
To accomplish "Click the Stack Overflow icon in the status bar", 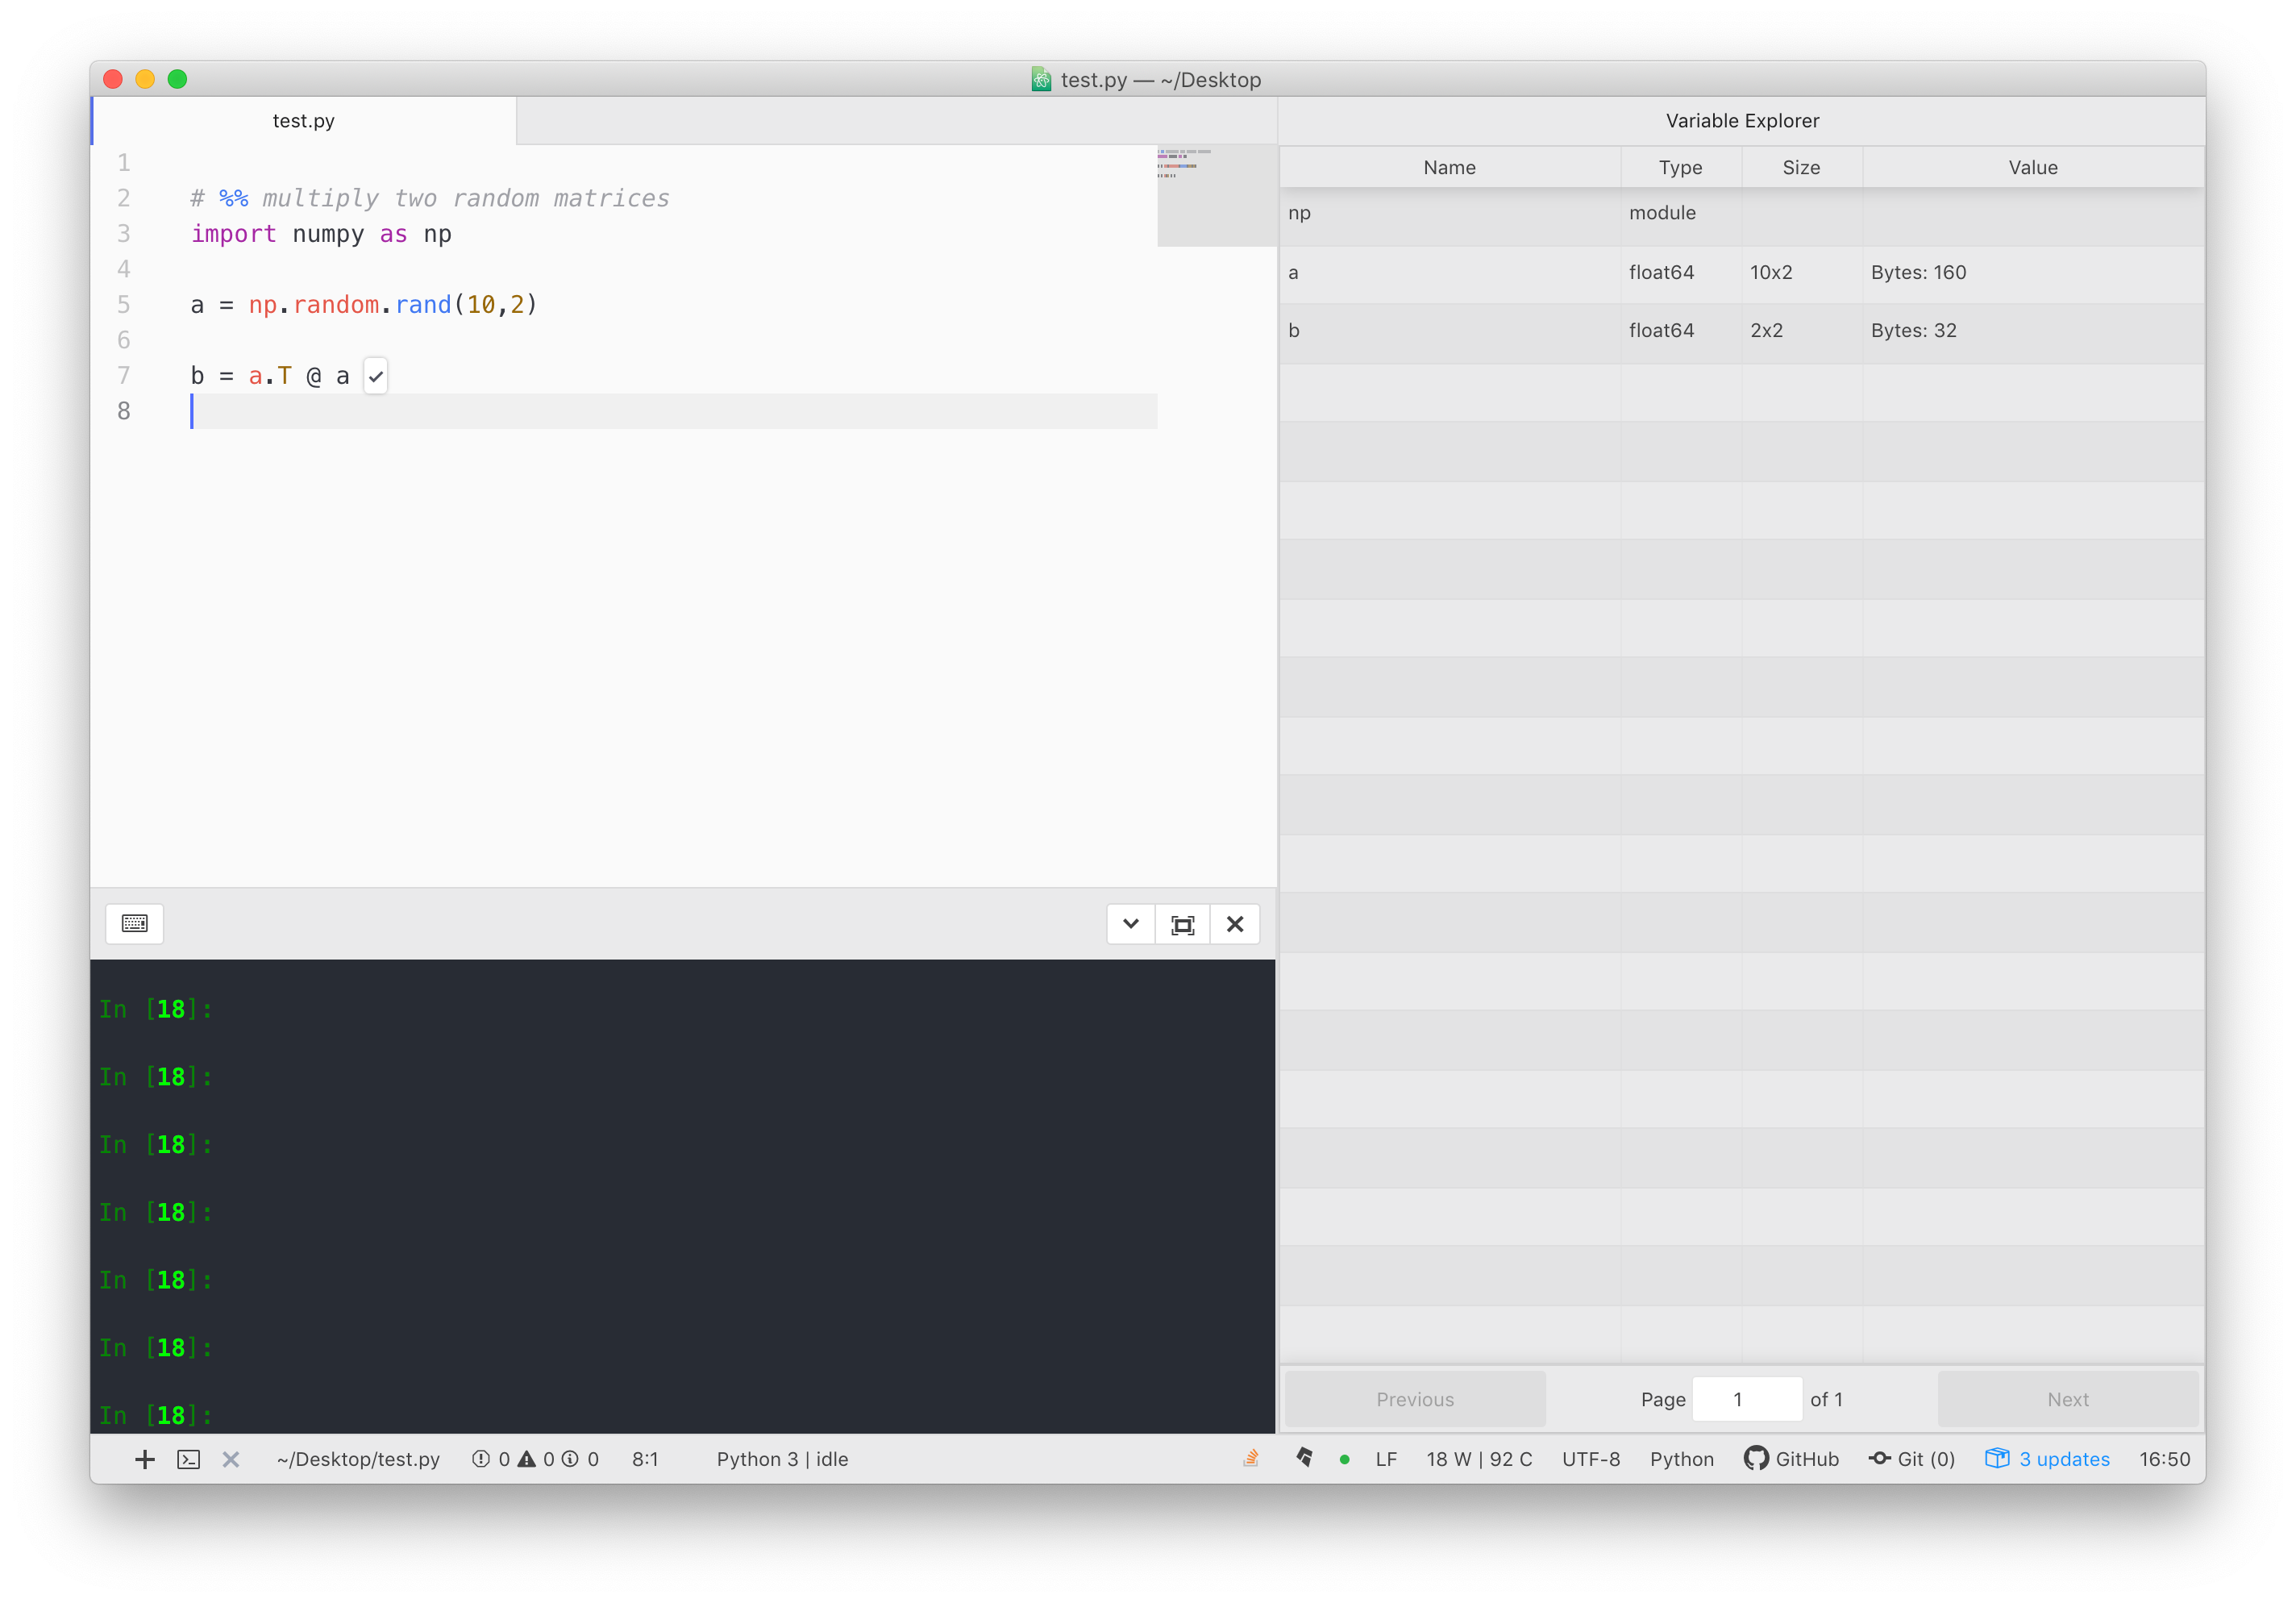I will (1250, 1459).
